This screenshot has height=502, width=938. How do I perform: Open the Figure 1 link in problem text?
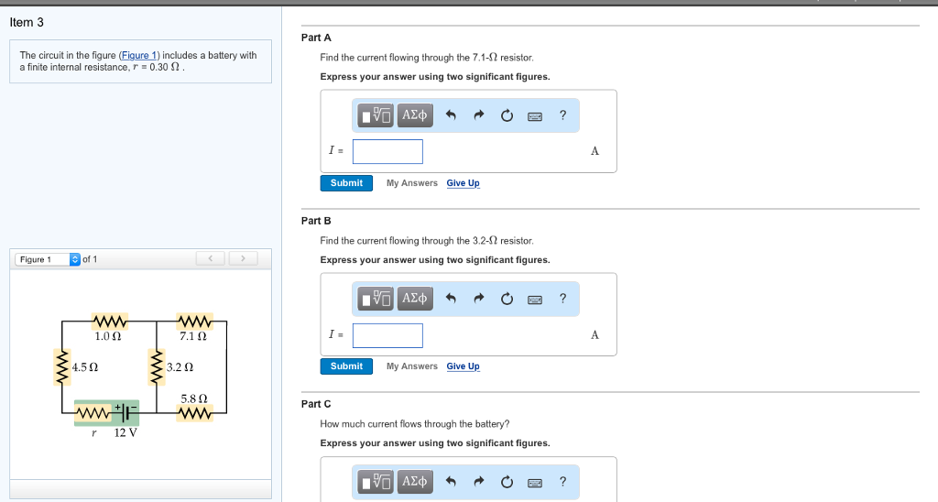(x=139, y=55)
